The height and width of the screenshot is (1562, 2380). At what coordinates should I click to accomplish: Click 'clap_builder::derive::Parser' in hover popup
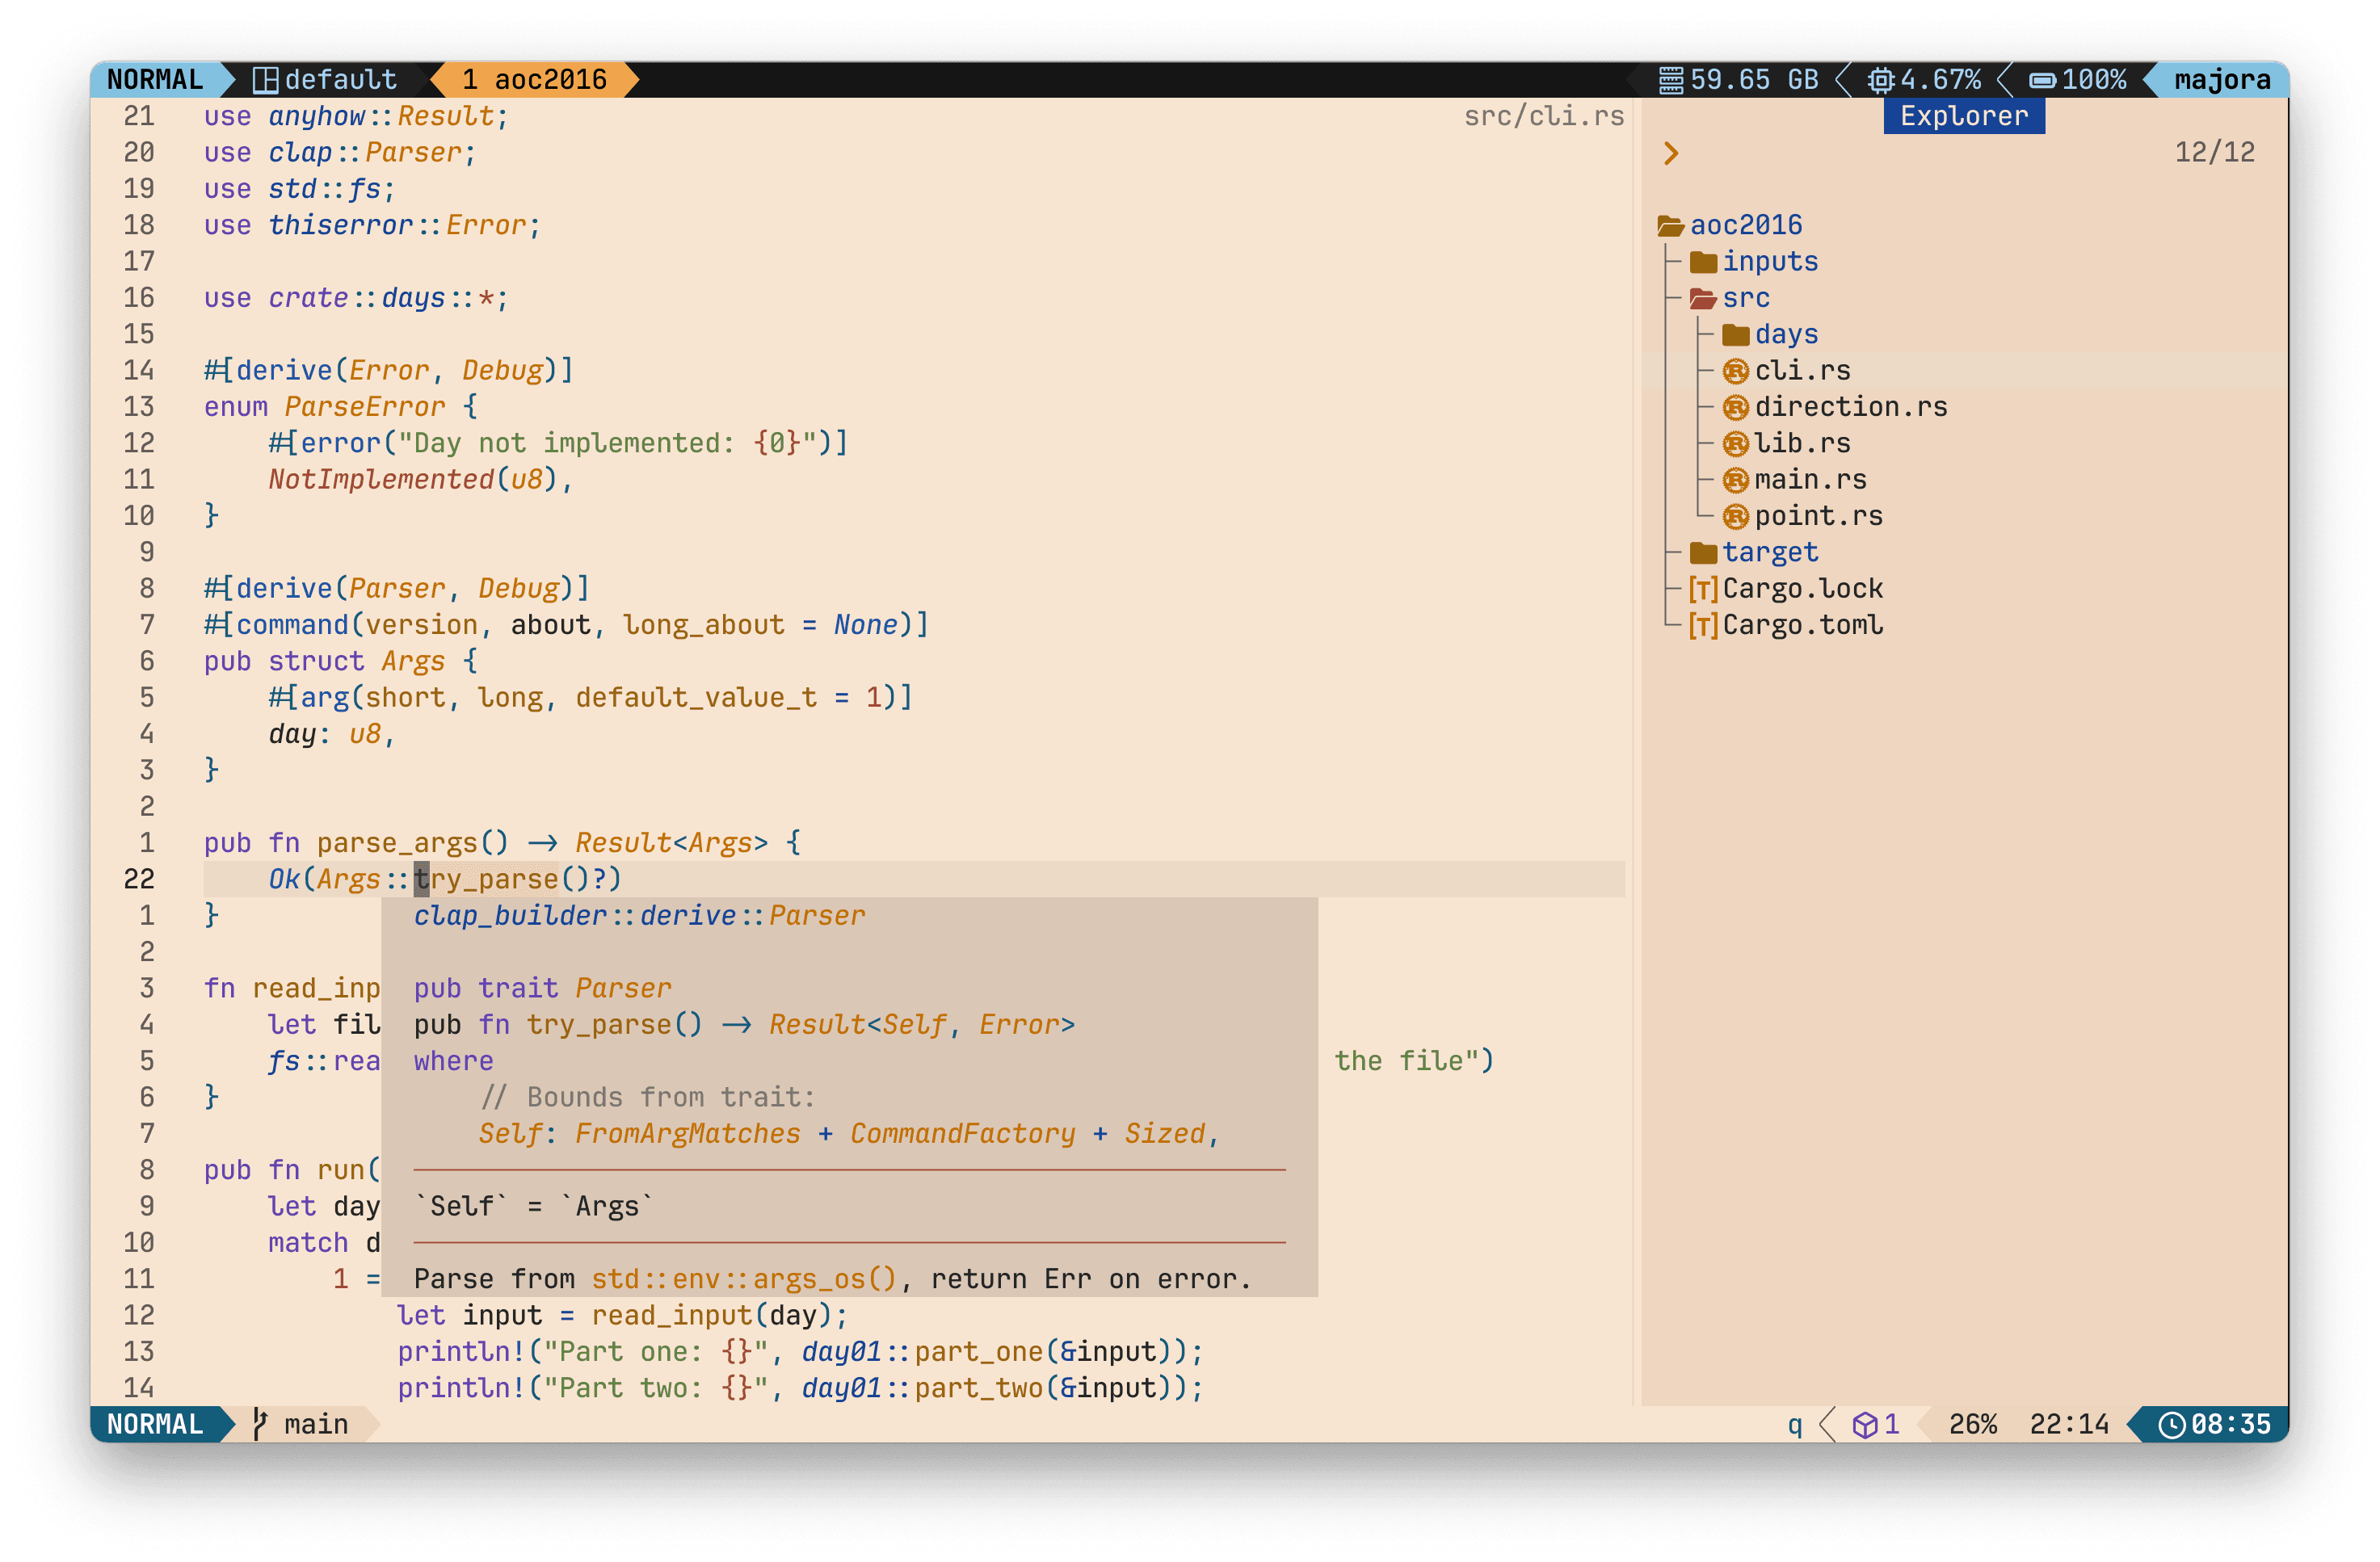coord(640,916)
